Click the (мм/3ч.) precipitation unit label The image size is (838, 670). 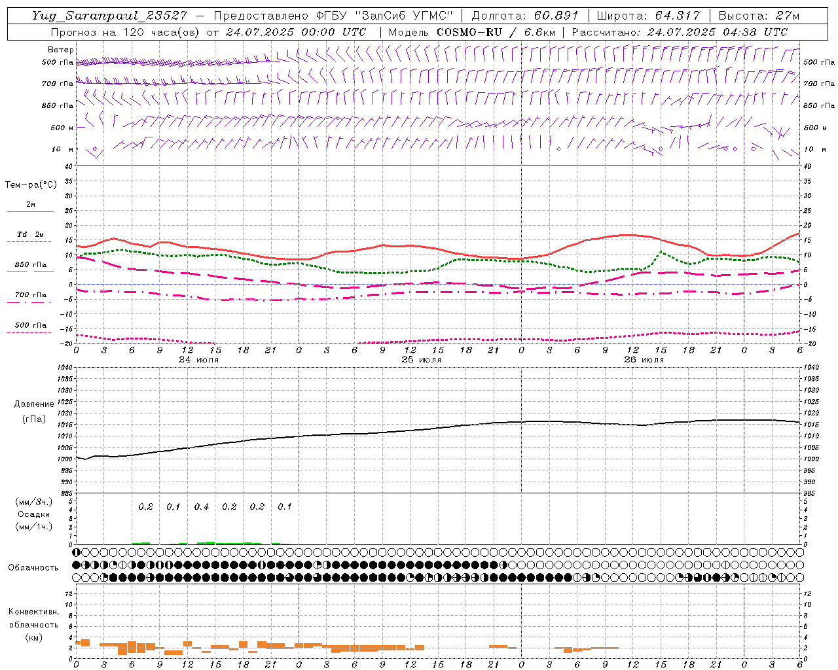pyautogui.click(x=34, y=502)
